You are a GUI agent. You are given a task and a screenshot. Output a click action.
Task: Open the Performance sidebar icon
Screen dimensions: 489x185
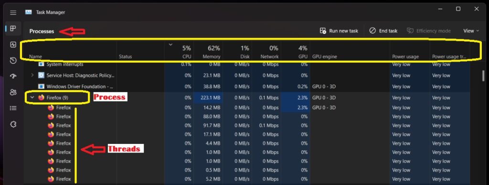13,44
